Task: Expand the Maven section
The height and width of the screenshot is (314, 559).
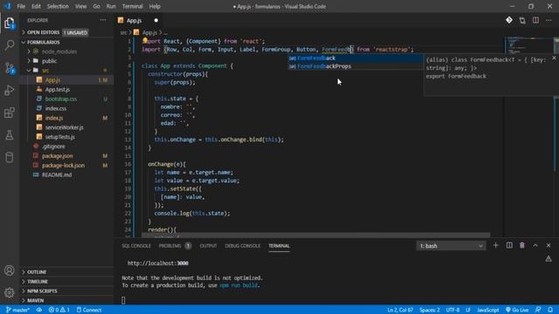Action: click(66, 300)
